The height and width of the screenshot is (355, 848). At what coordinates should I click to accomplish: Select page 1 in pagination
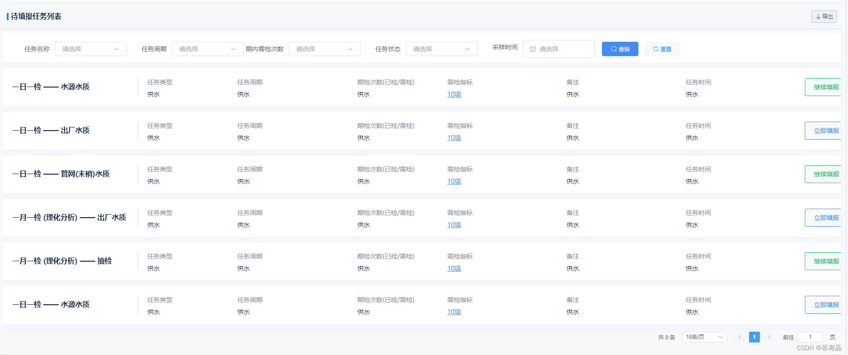(x=754, y=337)
